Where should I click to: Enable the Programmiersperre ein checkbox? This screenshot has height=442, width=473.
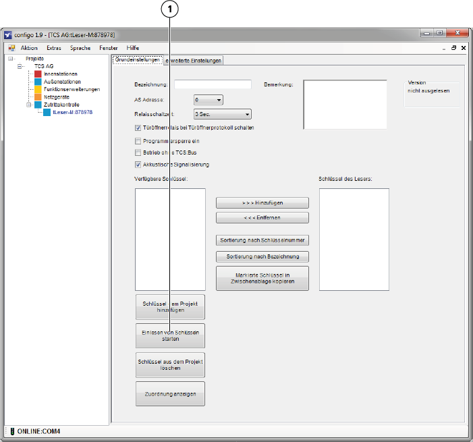pos(138,141)
